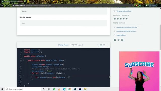161x91 pixels.
Task: Bookmark this page with the star icon
Action: pos(132,6)
